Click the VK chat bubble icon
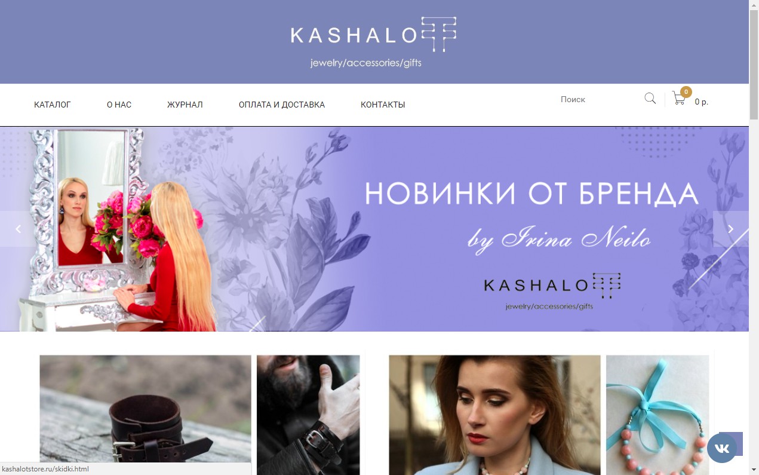This screenshot has height=475, width=759. [722, 448]
